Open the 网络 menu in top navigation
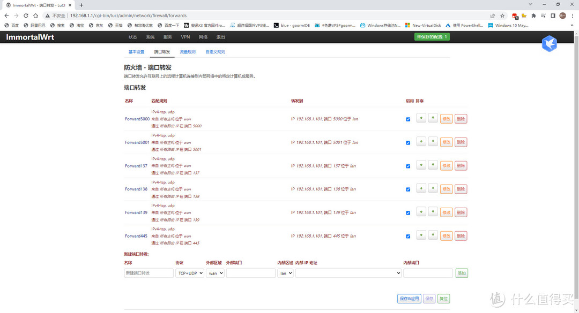Viewport: 579px width, 313px height. coord(203,37)
